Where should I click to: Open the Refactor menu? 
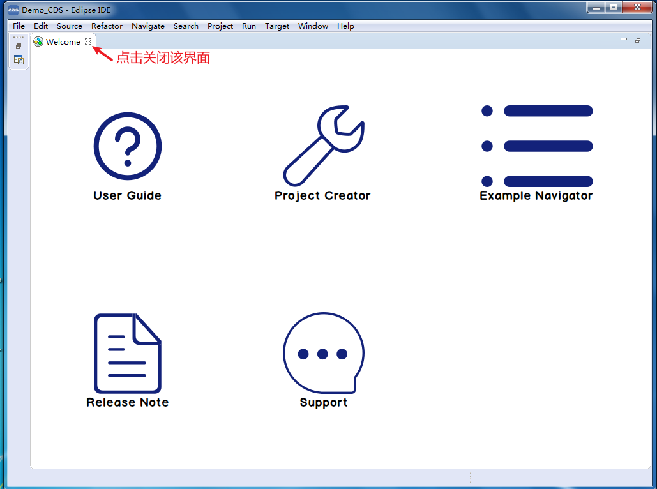(x=107, y=26)
